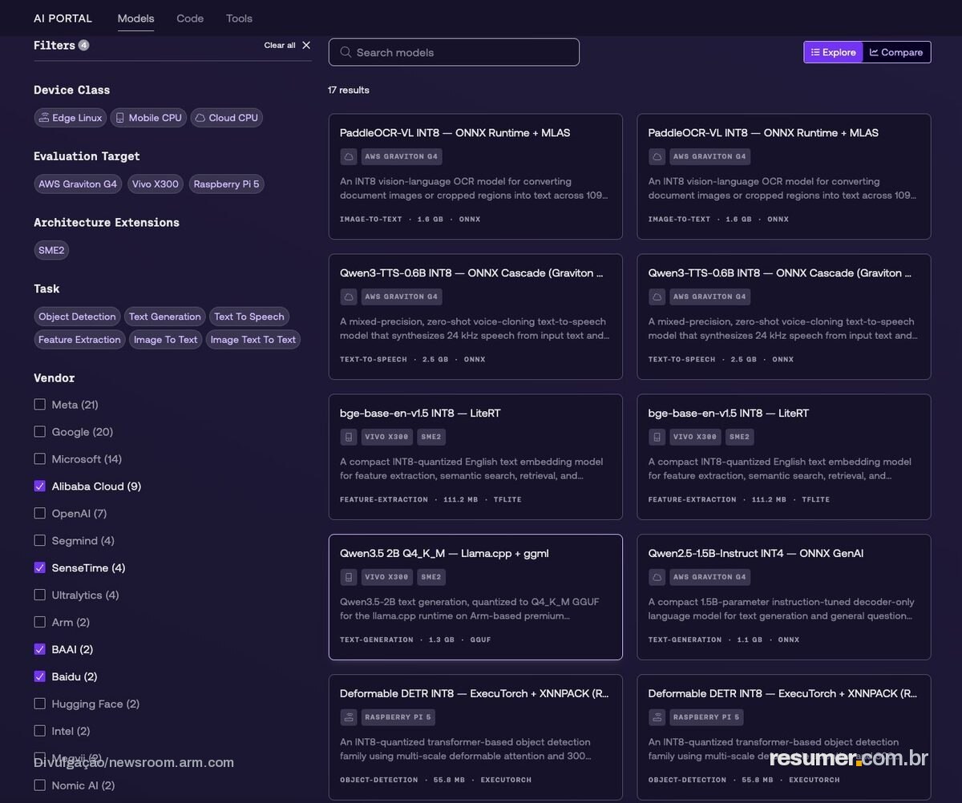Uncheck the Alibaba Cloud vendor checkbox
Image resolution: width=962 pixels, height=803 pixels.
point(39,486)
